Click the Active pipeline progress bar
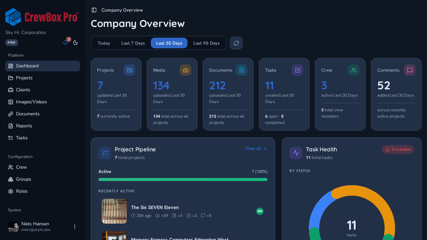The height and width of the screenshot is (240, 427). pyautogui.click(x=183, y=180)
